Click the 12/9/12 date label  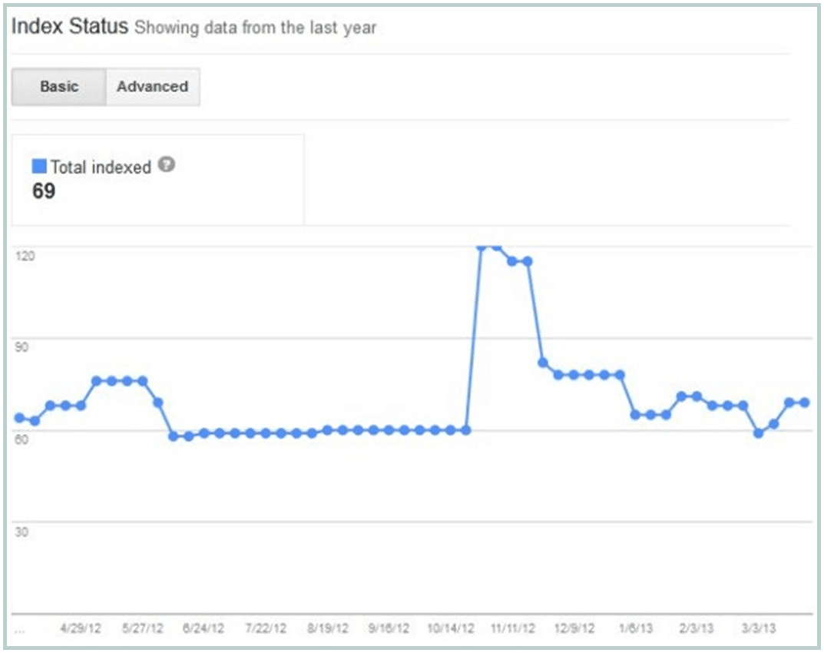574,628
